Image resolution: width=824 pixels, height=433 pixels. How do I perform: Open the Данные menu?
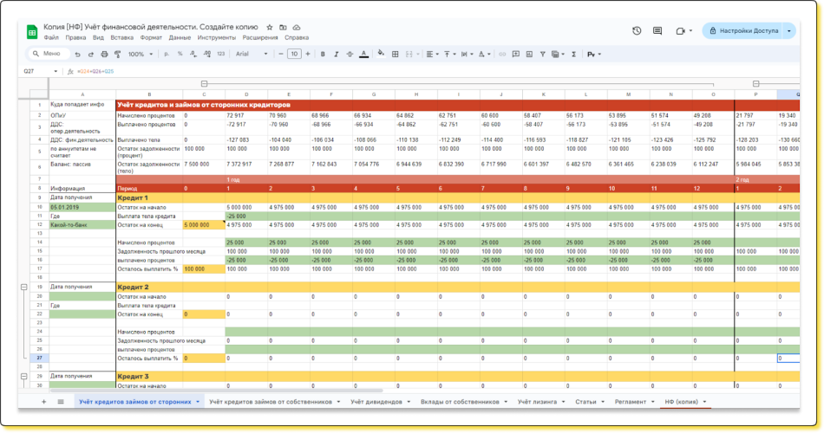coord(180,38)
